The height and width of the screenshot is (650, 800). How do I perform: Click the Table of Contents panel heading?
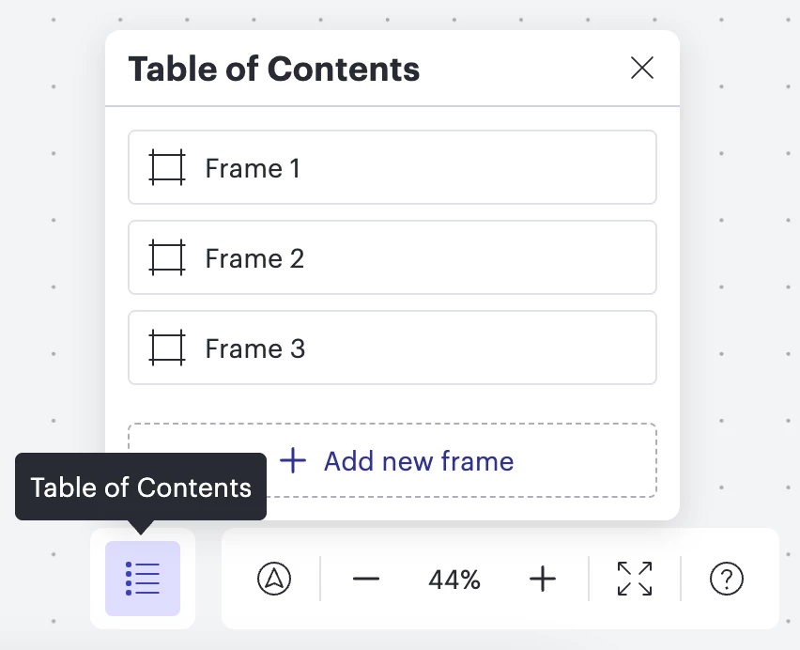[274, 69]
